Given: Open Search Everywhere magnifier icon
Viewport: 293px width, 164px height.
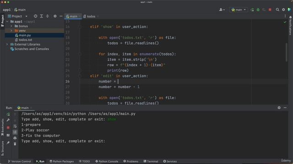Looking at the screenshot, I should pos(277,10).
